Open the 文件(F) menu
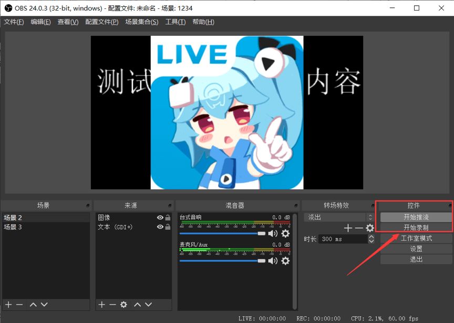The width and height of the screenshot is (454, 323). pos(14,22)
